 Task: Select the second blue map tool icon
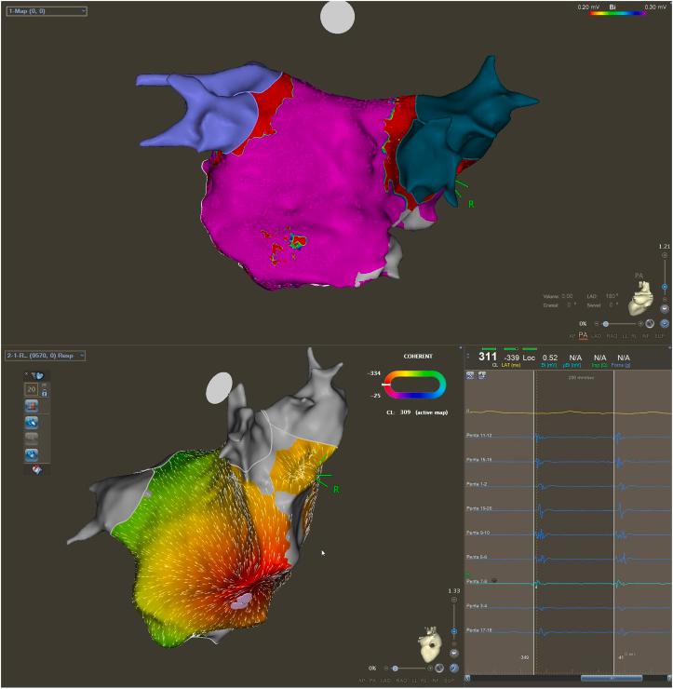pyautogui.click(x=32, y=422)
